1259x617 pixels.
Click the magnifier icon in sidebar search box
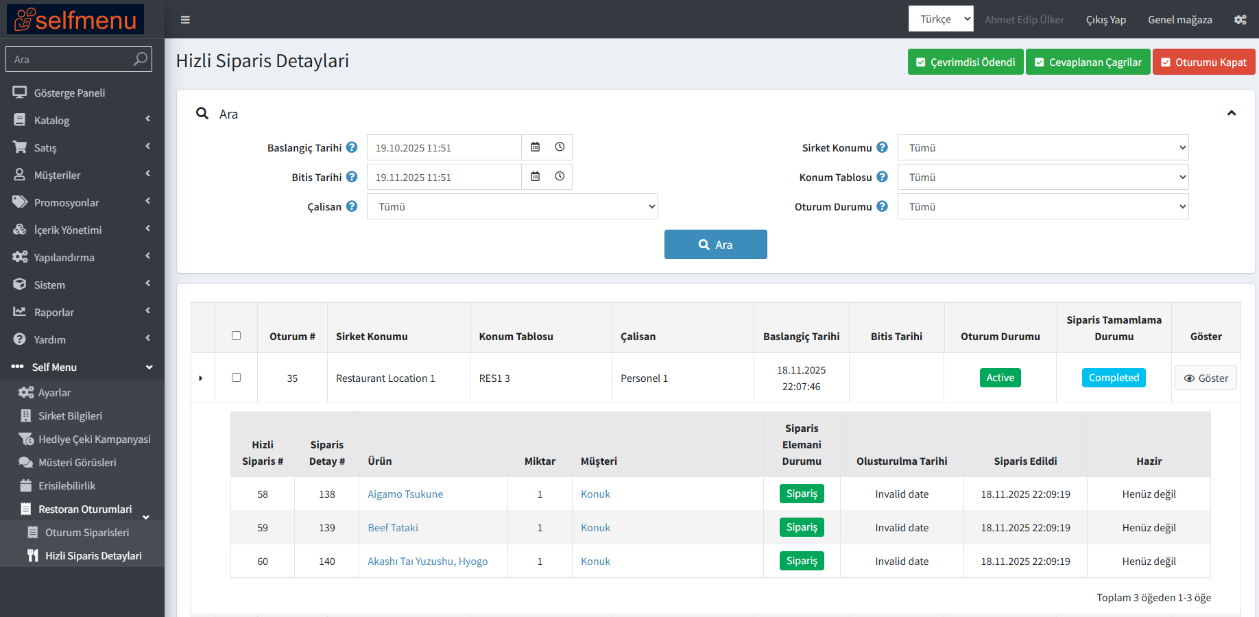tap(140, 59)
